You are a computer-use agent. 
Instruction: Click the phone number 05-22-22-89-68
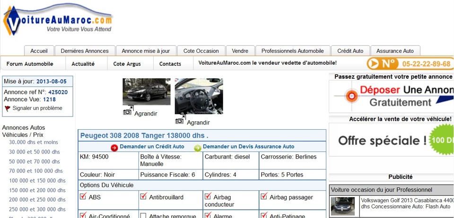pos(426,64)
